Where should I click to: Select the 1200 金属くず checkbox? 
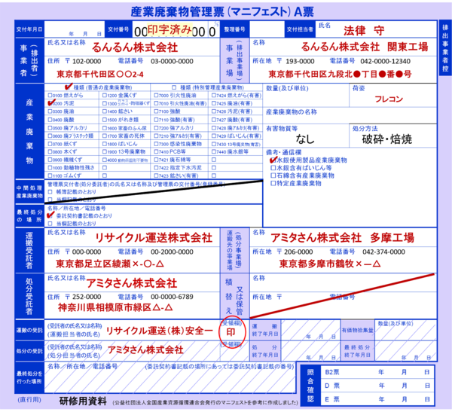[x=102, y=96]
